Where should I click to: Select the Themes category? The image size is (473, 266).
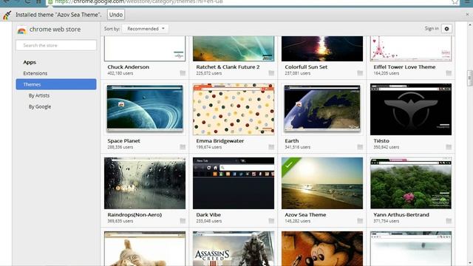(56, 84)
